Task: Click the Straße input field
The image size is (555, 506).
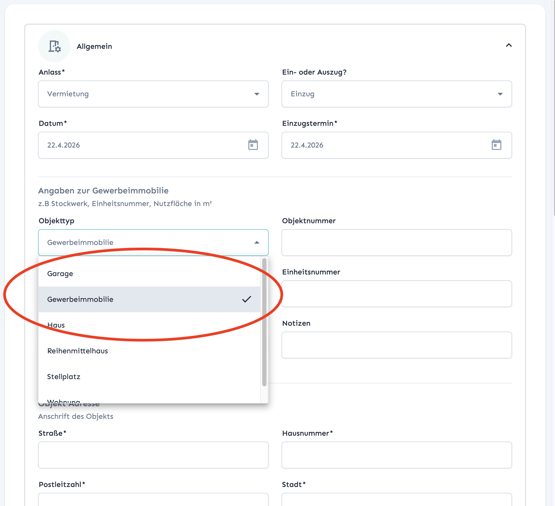Action: [153, 455]
